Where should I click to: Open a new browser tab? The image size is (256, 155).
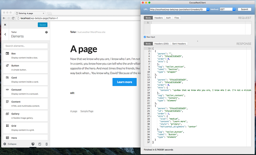(49, 13)
